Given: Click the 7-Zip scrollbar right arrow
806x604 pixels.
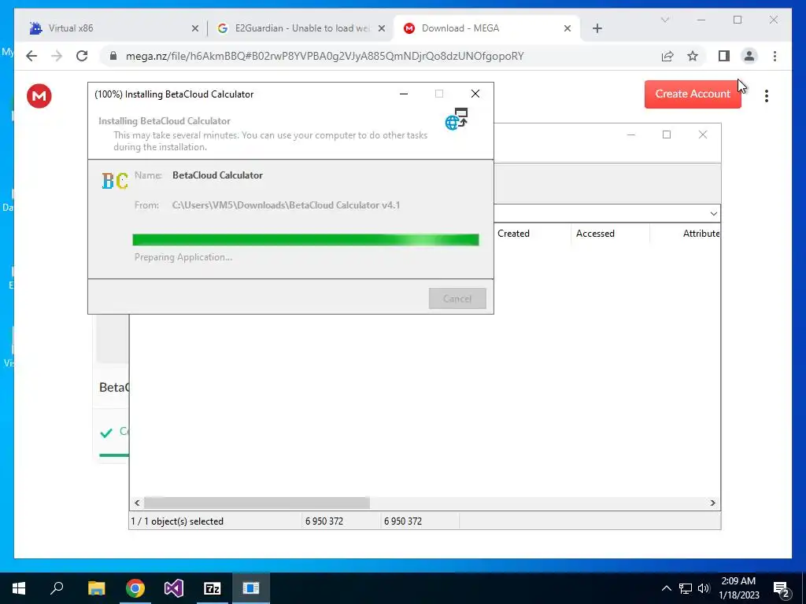Looking at the screenshot, I should coord(712,503).
